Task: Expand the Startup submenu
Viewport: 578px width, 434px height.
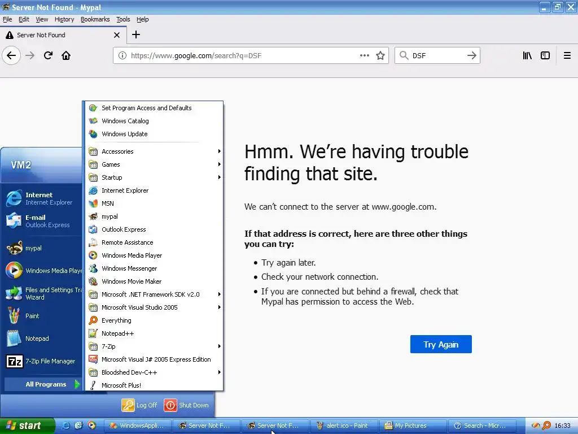Action: [x=154, y=177]
